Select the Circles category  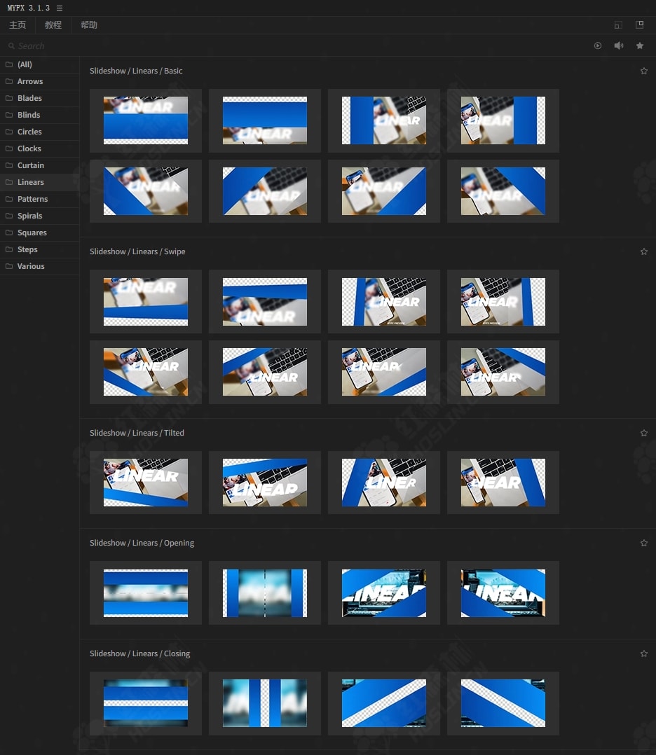point(39,132)
